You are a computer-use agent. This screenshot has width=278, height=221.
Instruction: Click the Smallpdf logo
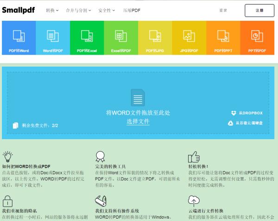19,10
